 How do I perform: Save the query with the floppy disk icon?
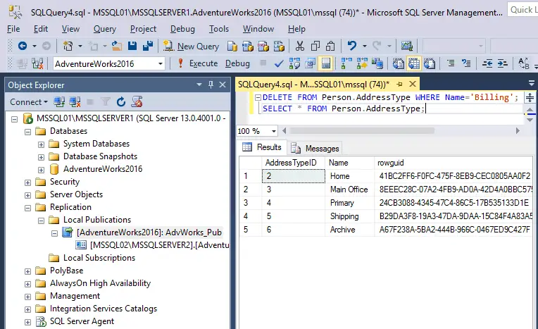[x=132, y=46]
